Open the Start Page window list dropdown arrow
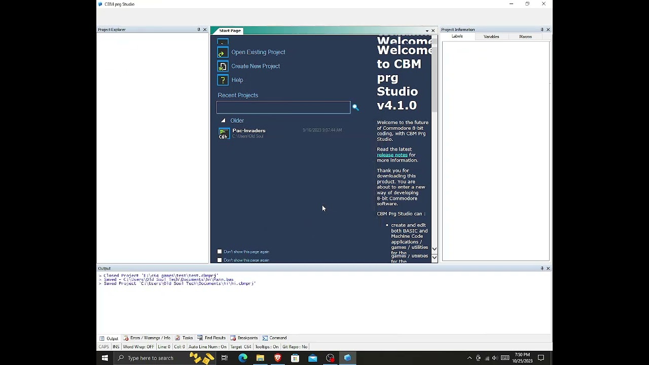 tap(427, 31)
